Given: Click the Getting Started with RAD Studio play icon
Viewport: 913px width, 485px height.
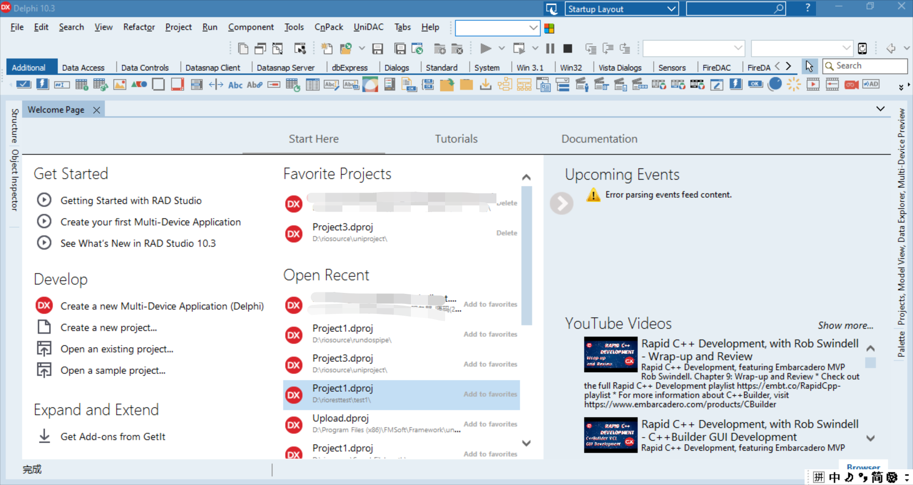Looking at the screenshot, I should pos(44,200).
